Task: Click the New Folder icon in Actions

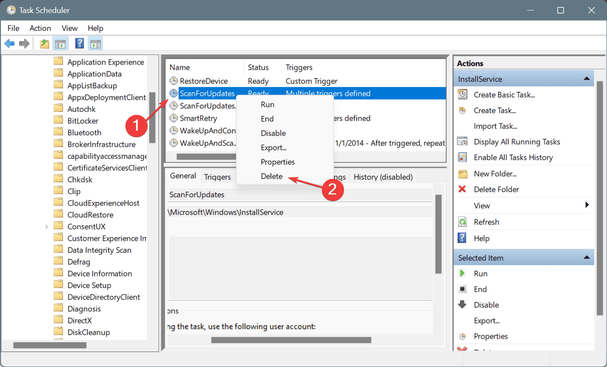Action: (x=462, y=174)
